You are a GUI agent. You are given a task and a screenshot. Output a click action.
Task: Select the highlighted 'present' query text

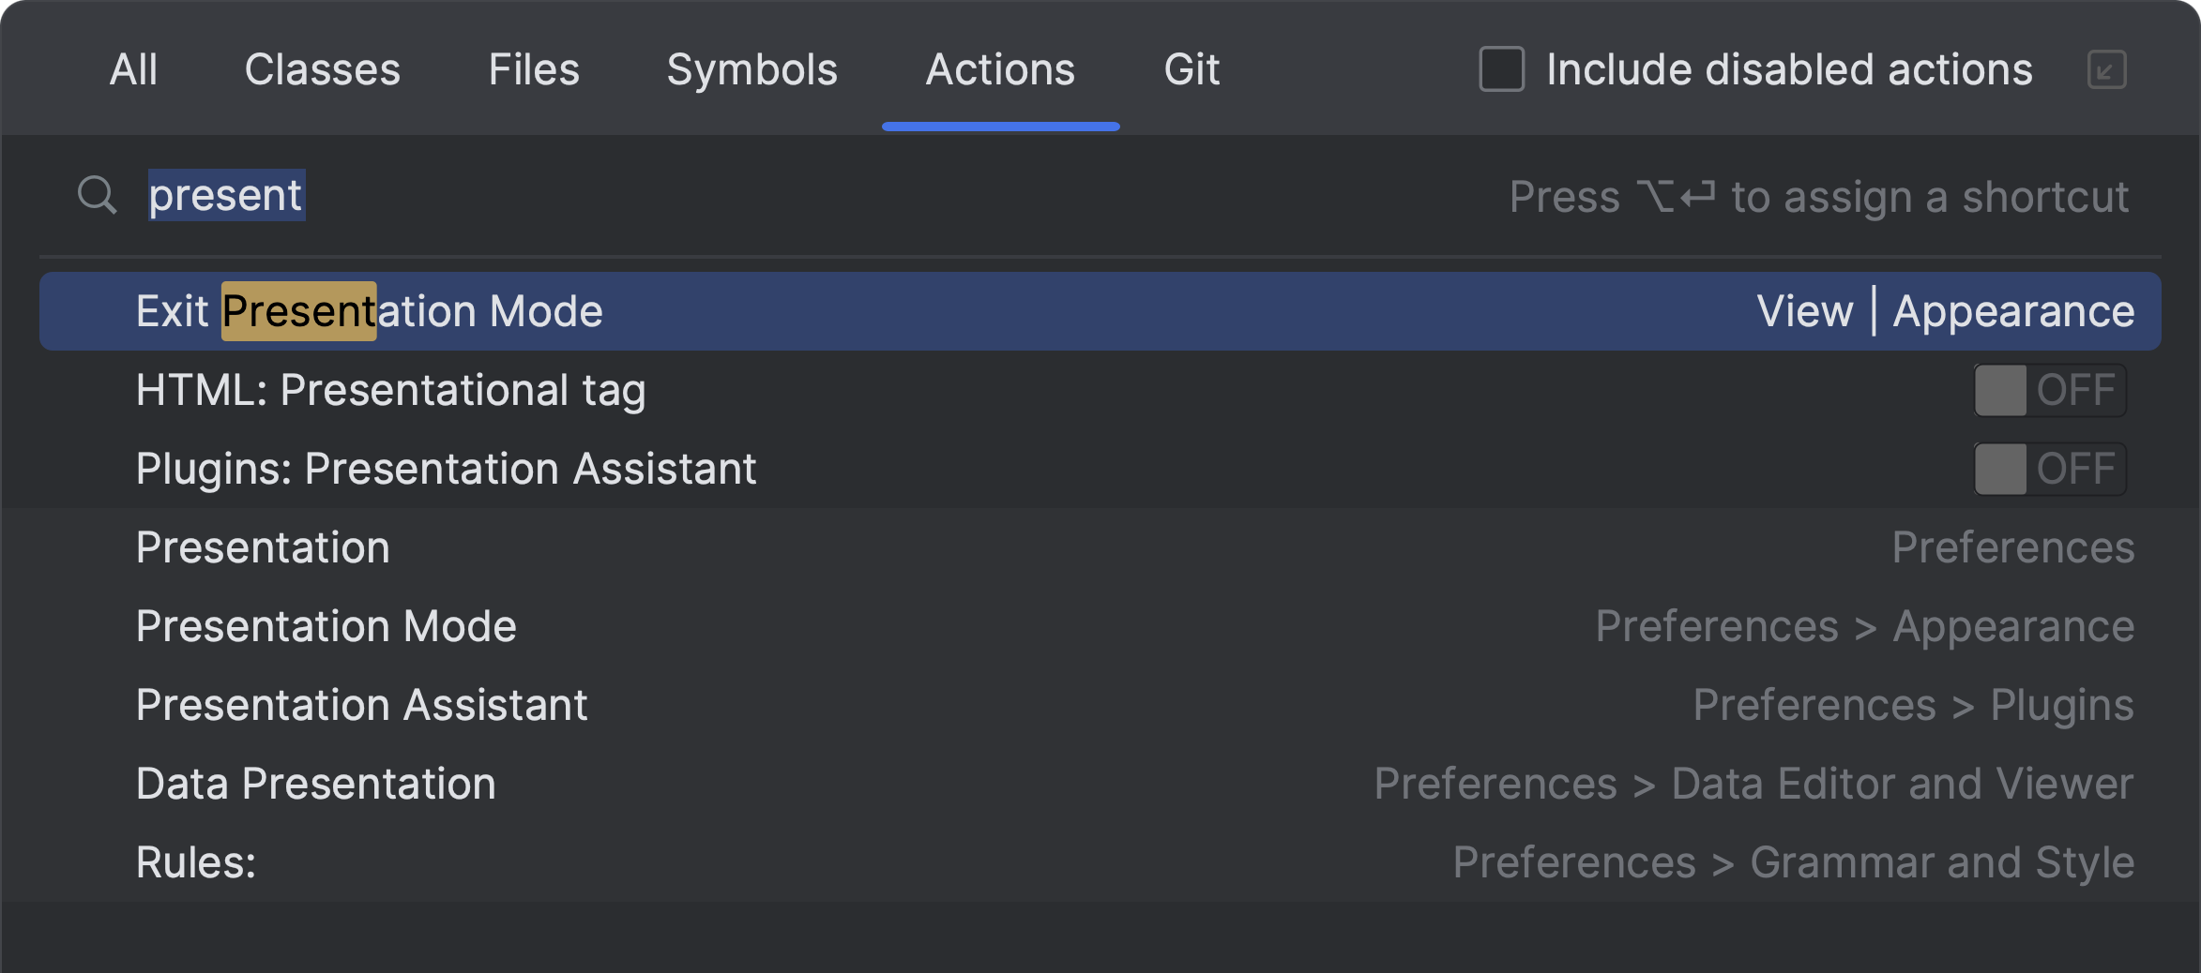point(225,194)
